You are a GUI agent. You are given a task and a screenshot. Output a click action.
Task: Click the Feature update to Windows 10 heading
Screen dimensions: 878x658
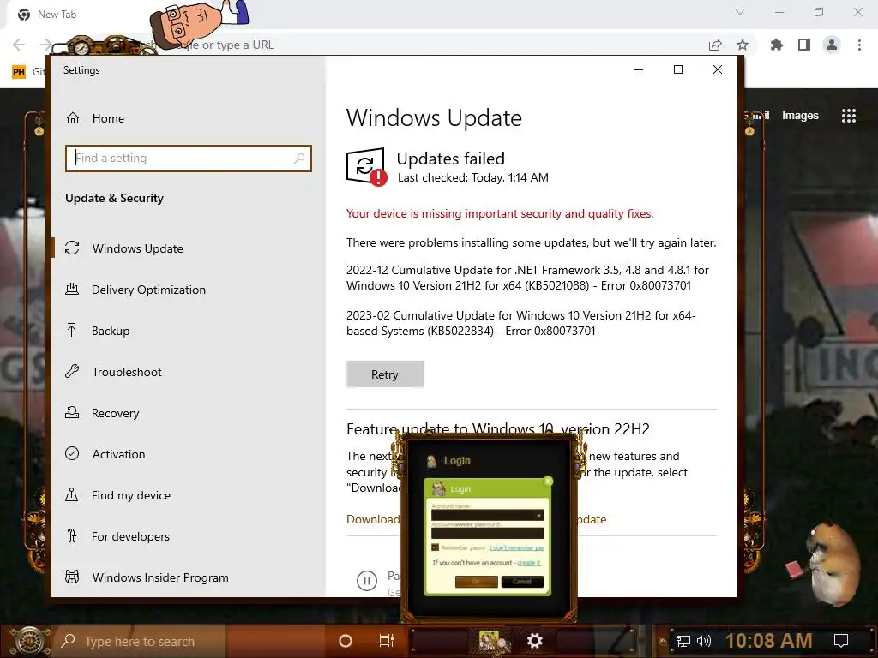coord(498,429)
